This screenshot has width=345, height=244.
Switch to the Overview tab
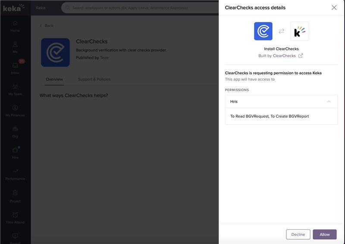coord(54,79)
